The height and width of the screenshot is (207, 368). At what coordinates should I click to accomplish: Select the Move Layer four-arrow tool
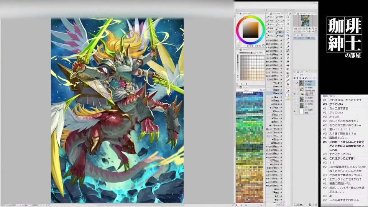(288, 28)
